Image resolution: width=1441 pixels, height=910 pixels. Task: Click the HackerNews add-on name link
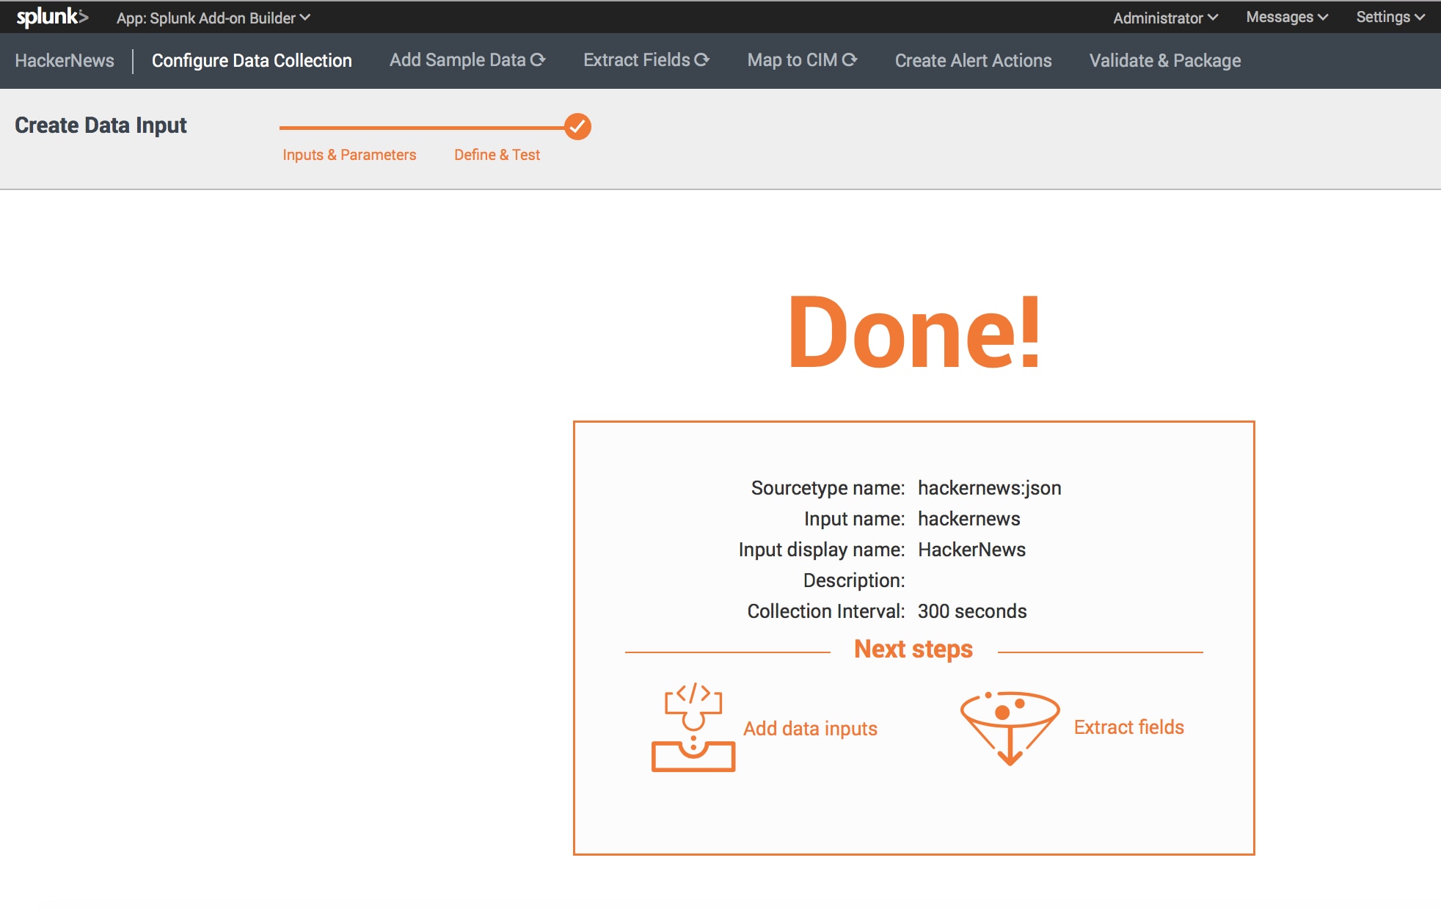[65, 61]
